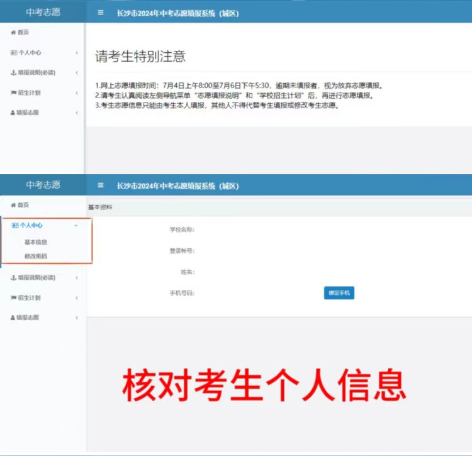Click the 首页 link in the lower sidebar

(23, 205)
